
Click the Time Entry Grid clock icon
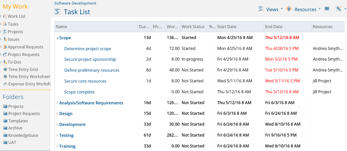tap(5, 69)
